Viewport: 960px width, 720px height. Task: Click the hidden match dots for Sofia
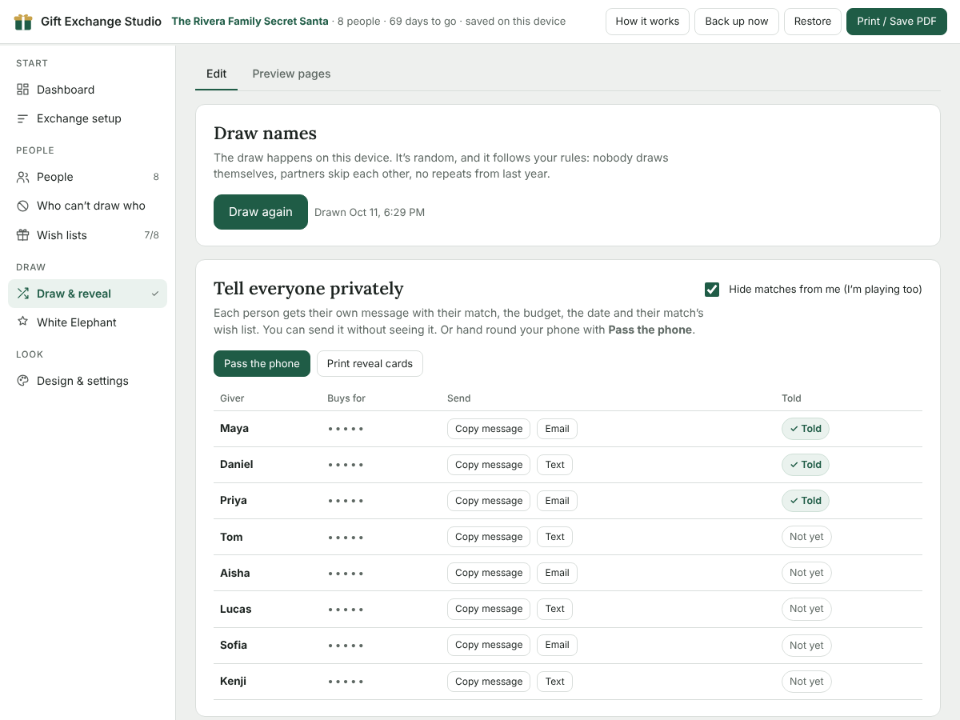346,646
